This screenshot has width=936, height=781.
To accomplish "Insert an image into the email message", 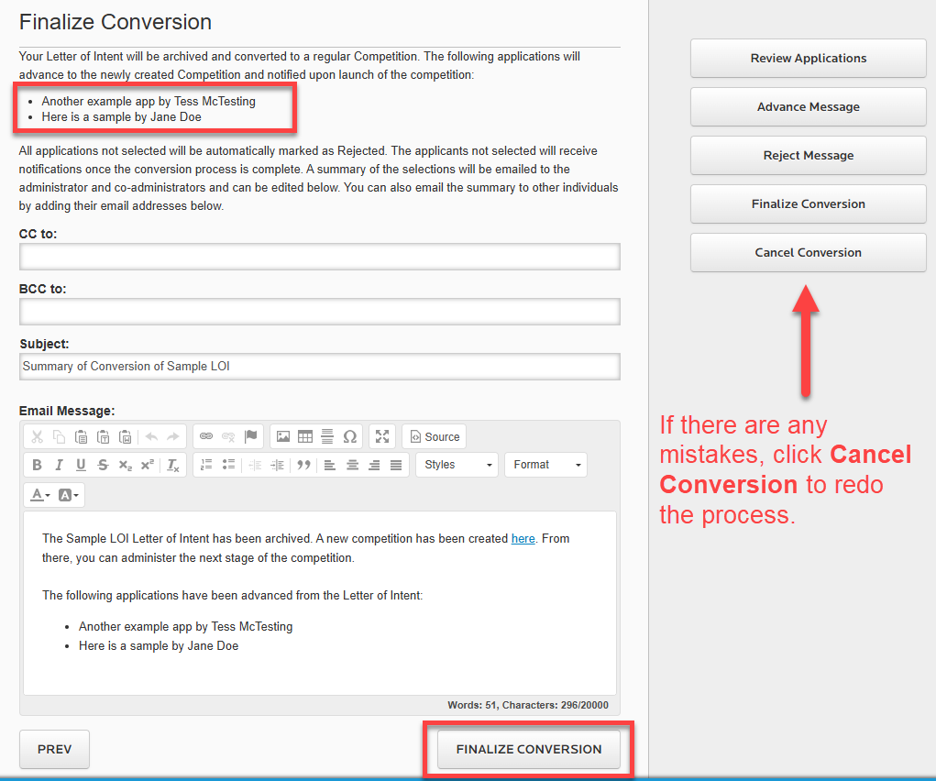I will pos(284,436).
